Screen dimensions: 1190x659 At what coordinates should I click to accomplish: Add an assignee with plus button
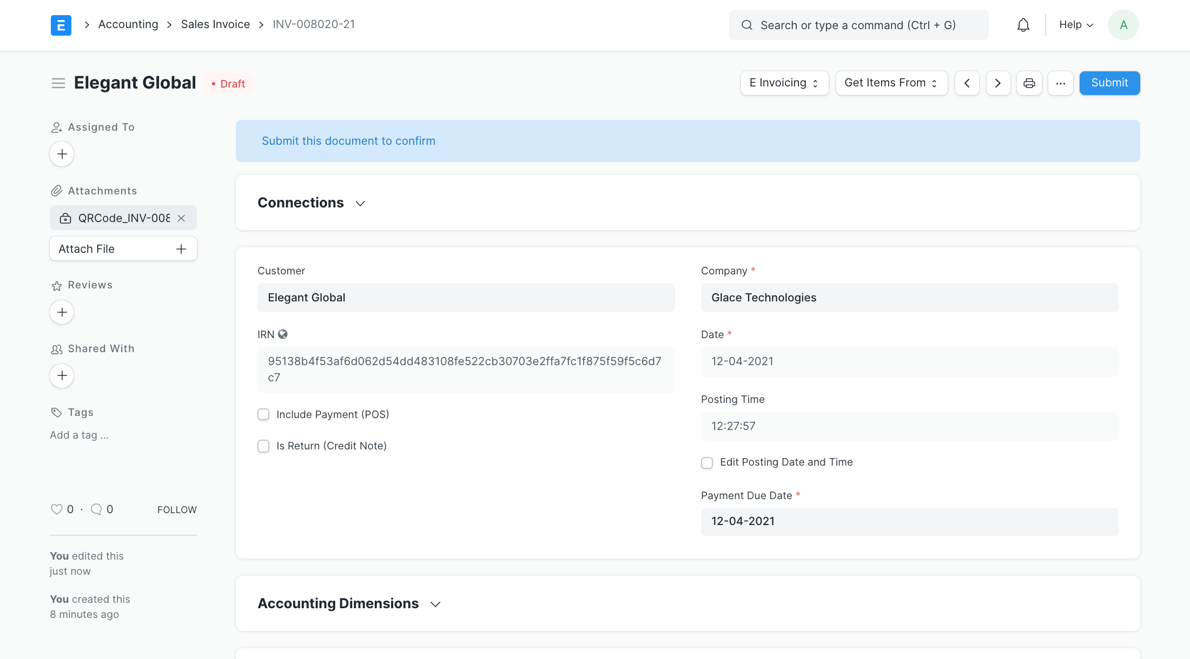pos(62,154)
